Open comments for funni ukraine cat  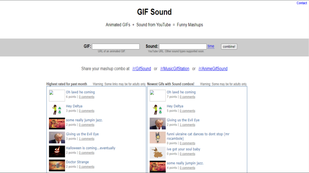pyautogui.click(x=187, y=143)
